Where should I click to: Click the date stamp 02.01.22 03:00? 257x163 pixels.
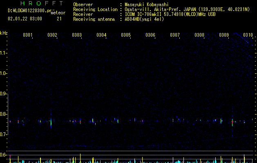click(x=25, y=18)
